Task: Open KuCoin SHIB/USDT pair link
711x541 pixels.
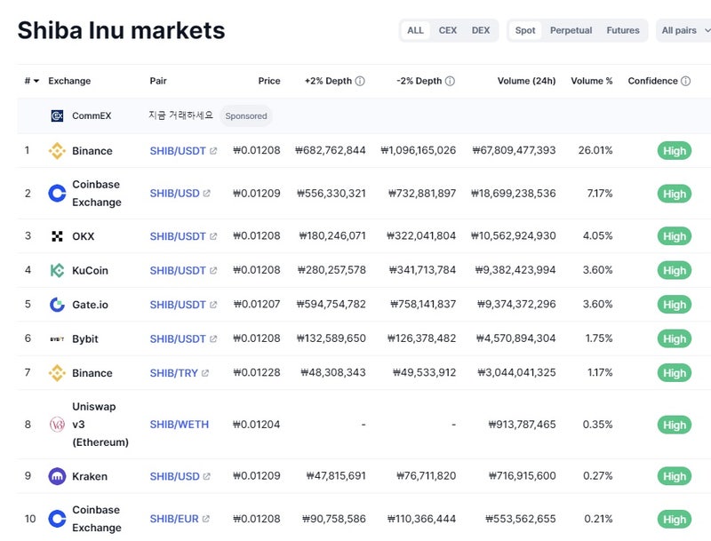Action: pos(178,270)
